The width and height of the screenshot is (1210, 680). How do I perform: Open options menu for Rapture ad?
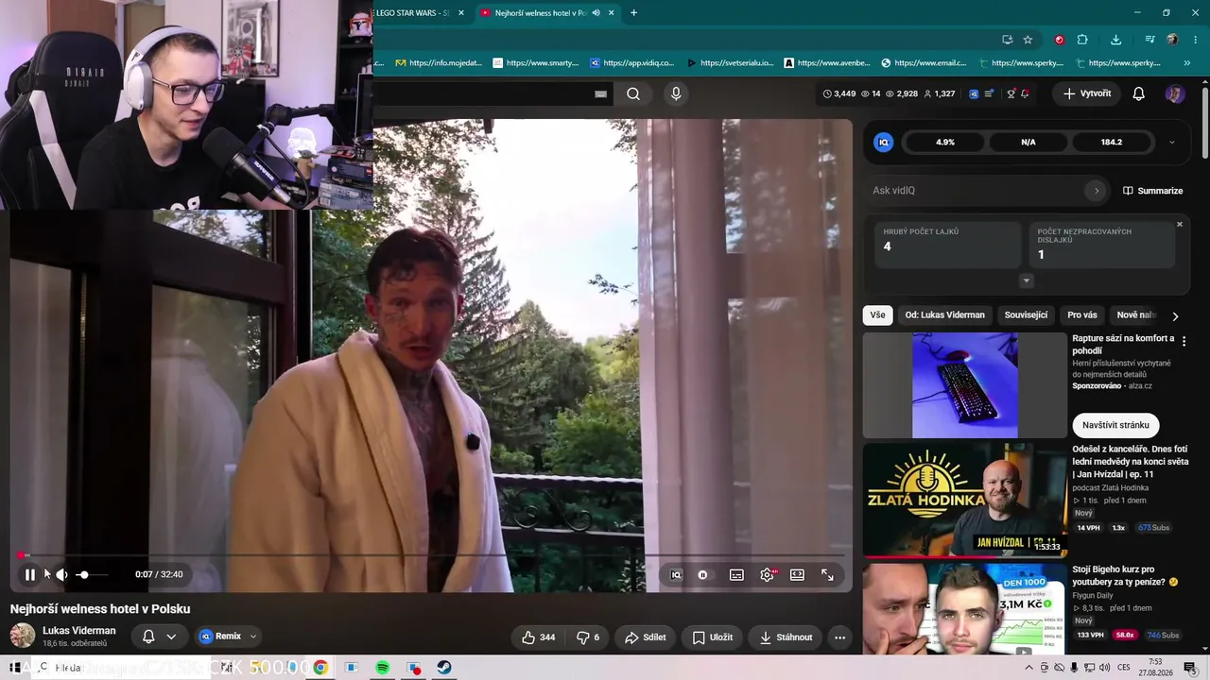(1184, 341)
